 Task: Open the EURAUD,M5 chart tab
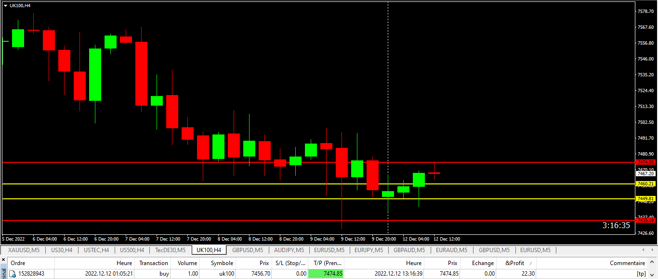pyautogui.click(x=451, y=250)
